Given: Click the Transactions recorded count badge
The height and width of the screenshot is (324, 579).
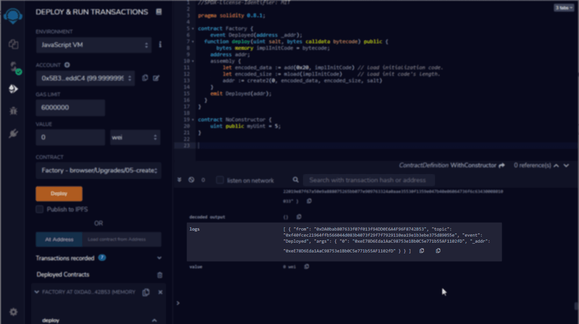Looking at the screenshot, I should coord(102,258).
